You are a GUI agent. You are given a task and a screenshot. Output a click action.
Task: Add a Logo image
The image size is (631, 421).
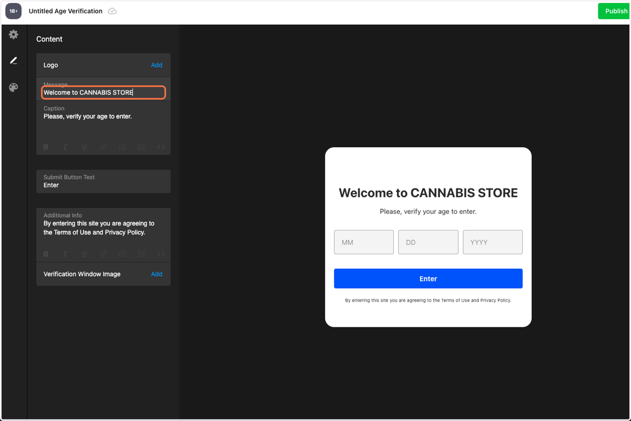pyautogui.click(x=157, y=65)
